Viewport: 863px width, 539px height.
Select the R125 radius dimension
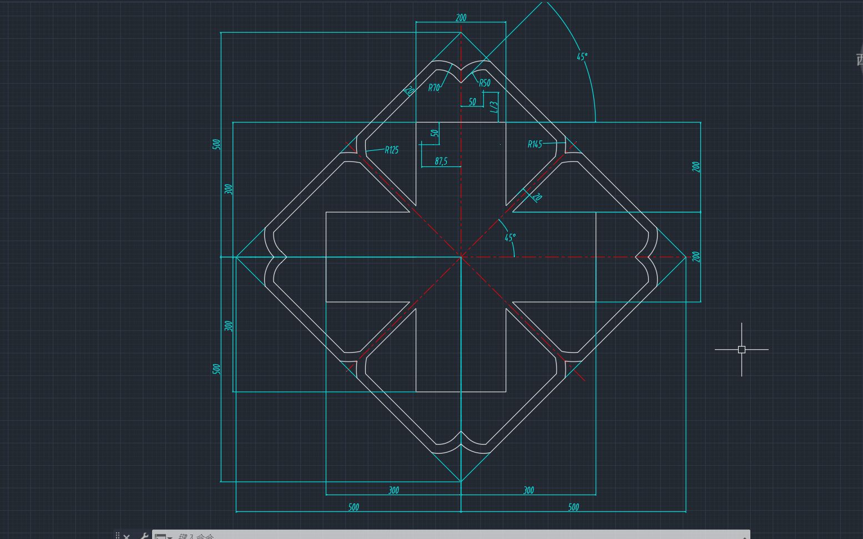[391, 149]
